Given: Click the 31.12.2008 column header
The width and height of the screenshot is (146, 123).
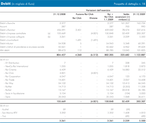Looking at the screenshot, I should pyautogui.click(x=59, y=14).
